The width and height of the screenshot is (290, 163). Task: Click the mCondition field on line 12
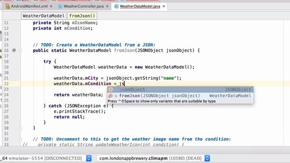coord(77,28)
